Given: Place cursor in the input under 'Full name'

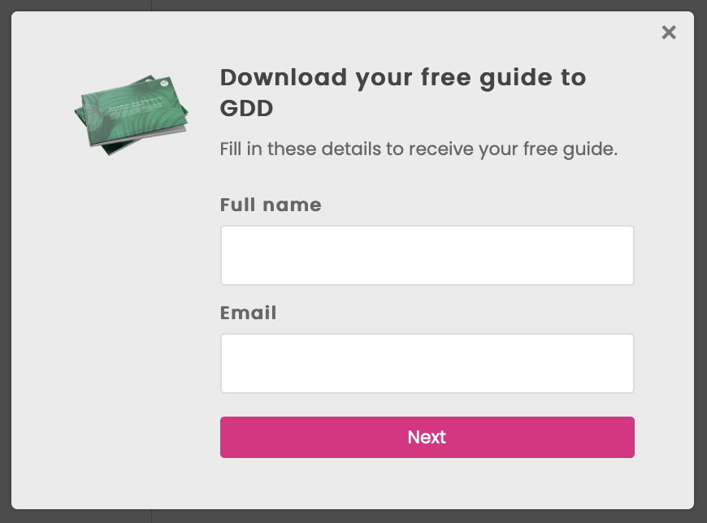Looking at the screenshot, I should pos(427,256).
